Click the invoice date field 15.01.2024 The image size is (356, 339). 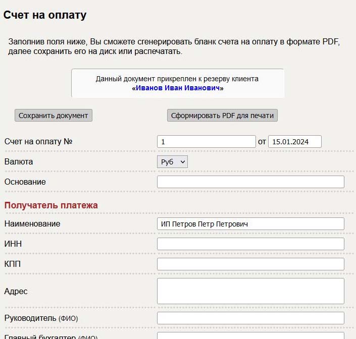(x=295, y=141)
